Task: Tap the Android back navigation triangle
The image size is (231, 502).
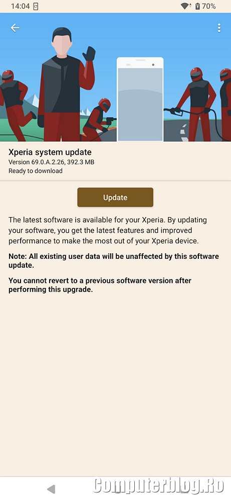Action: point(51,489)
